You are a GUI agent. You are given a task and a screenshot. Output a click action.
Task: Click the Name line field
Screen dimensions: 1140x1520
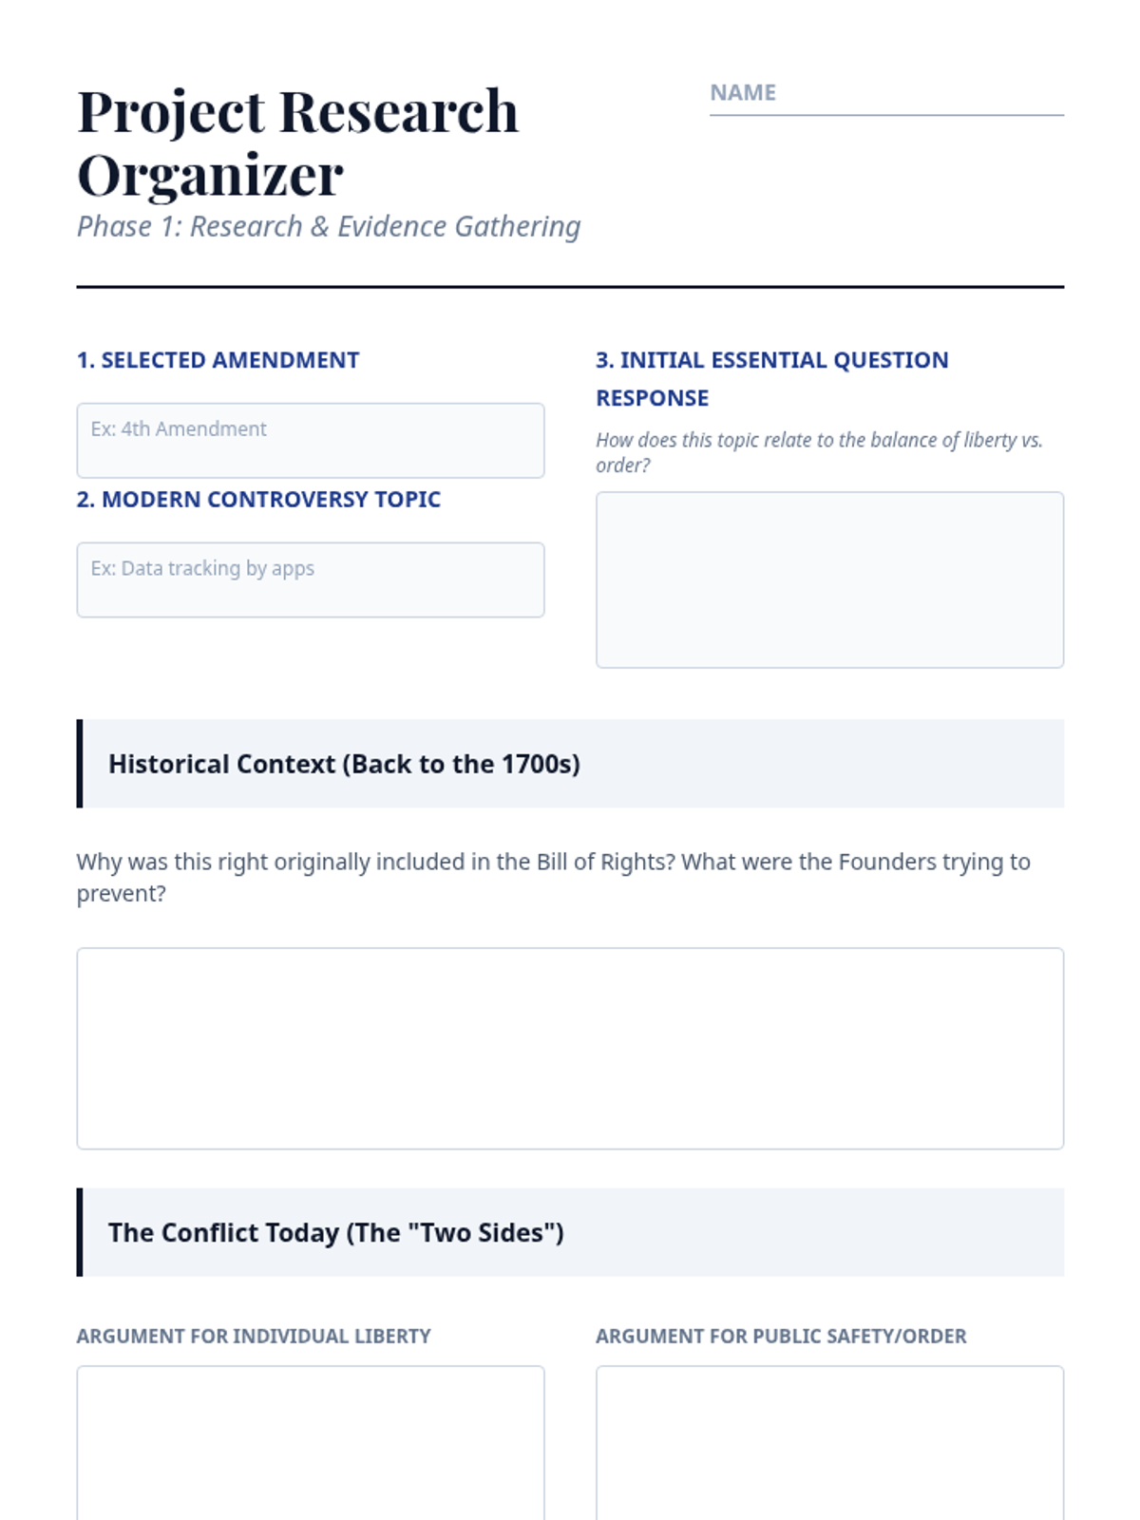886,93
